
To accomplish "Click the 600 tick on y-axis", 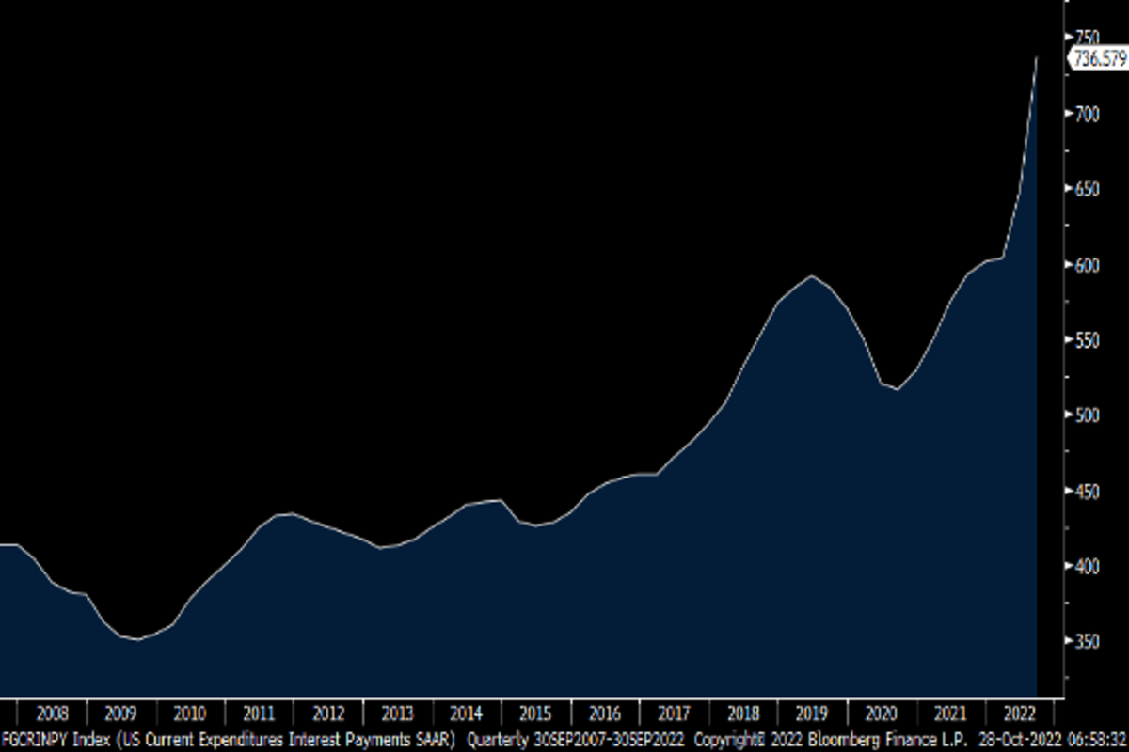I will [1088, 265].
